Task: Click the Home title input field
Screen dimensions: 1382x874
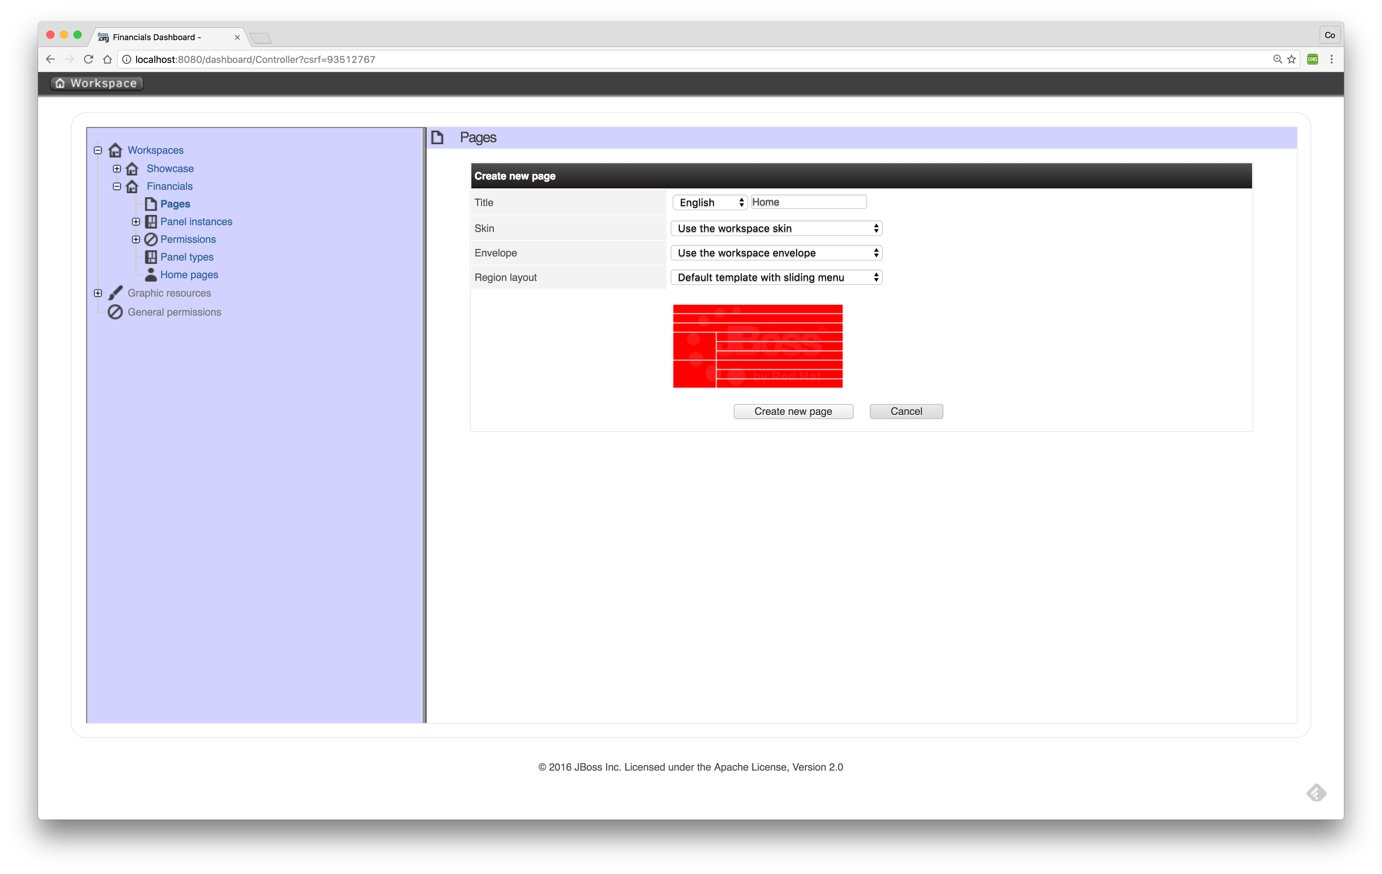Action: coord(808,201)
